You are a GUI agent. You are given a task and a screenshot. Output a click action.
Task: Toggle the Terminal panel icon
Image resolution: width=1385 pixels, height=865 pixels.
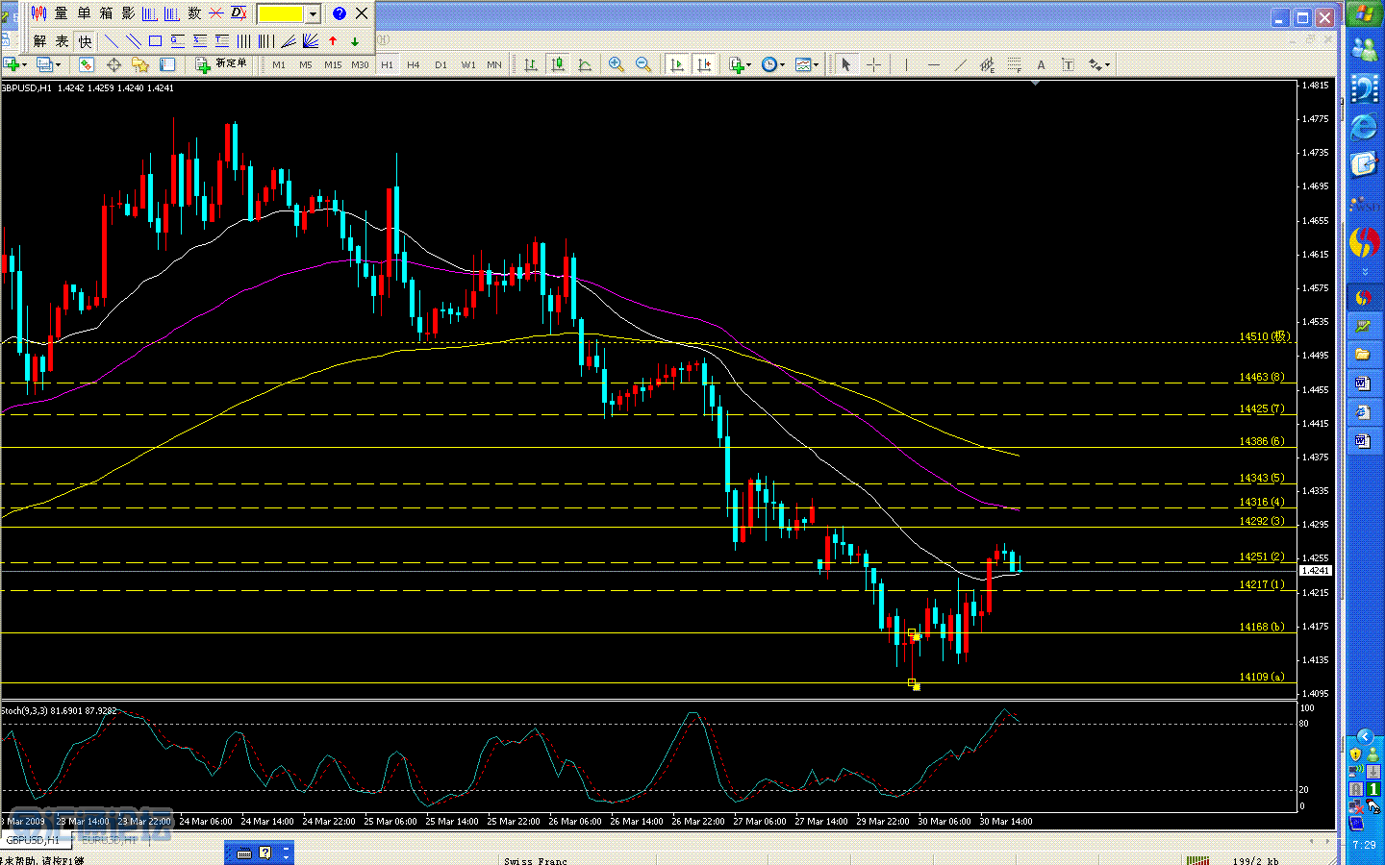pyautogui.click(x=167, y=64)
